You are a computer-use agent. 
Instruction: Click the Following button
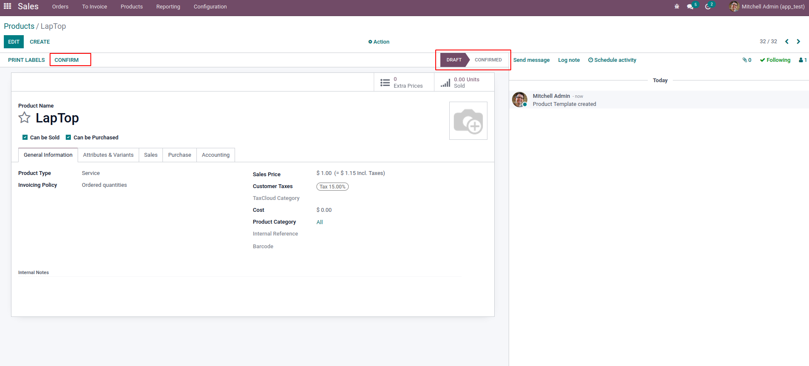tap(775, 60)
